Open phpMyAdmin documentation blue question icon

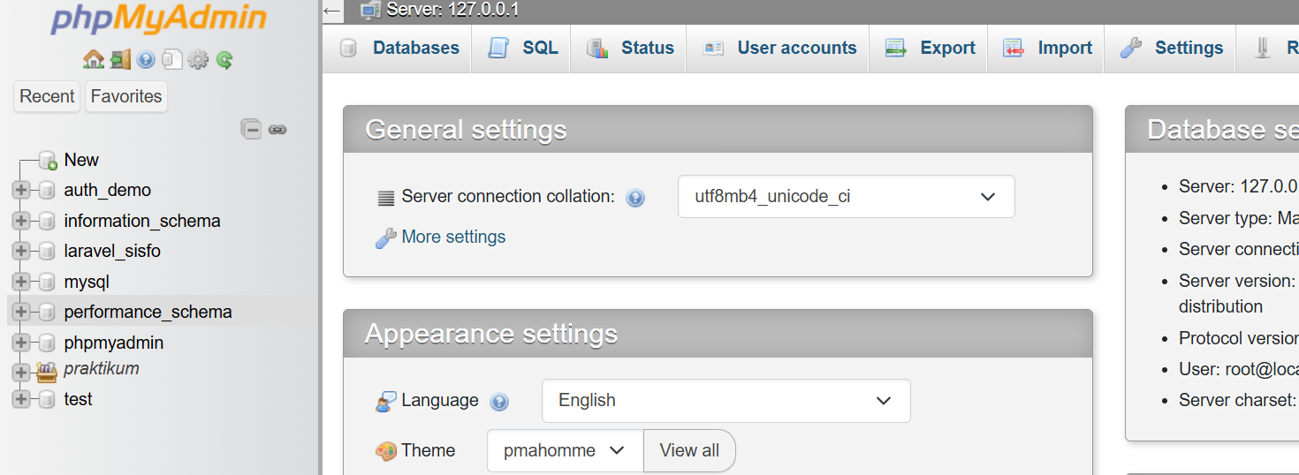[x=146, y=59]
